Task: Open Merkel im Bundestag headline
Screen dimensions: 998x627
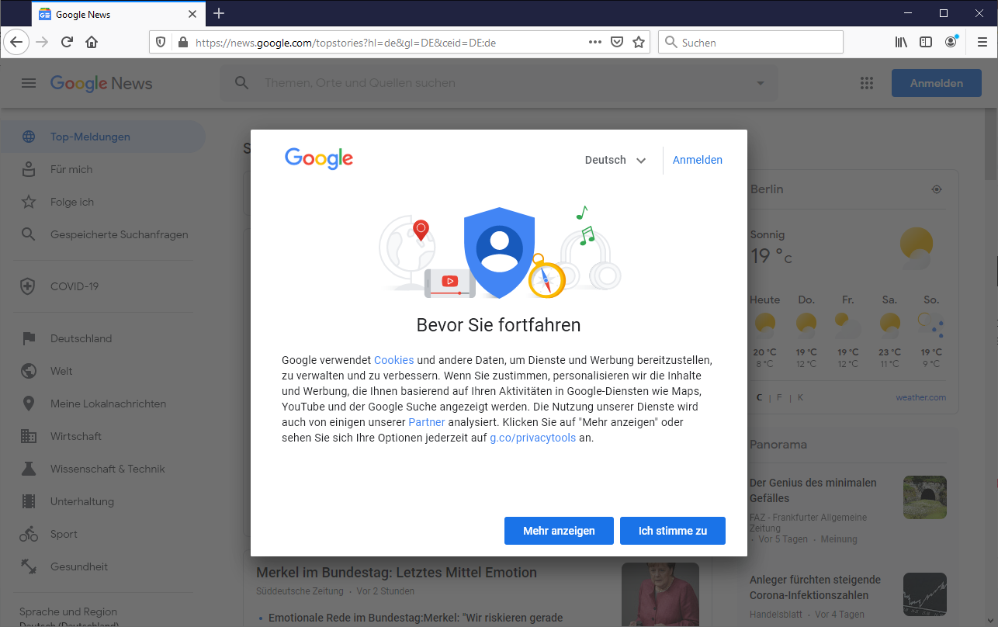Action: pos(397,573)
